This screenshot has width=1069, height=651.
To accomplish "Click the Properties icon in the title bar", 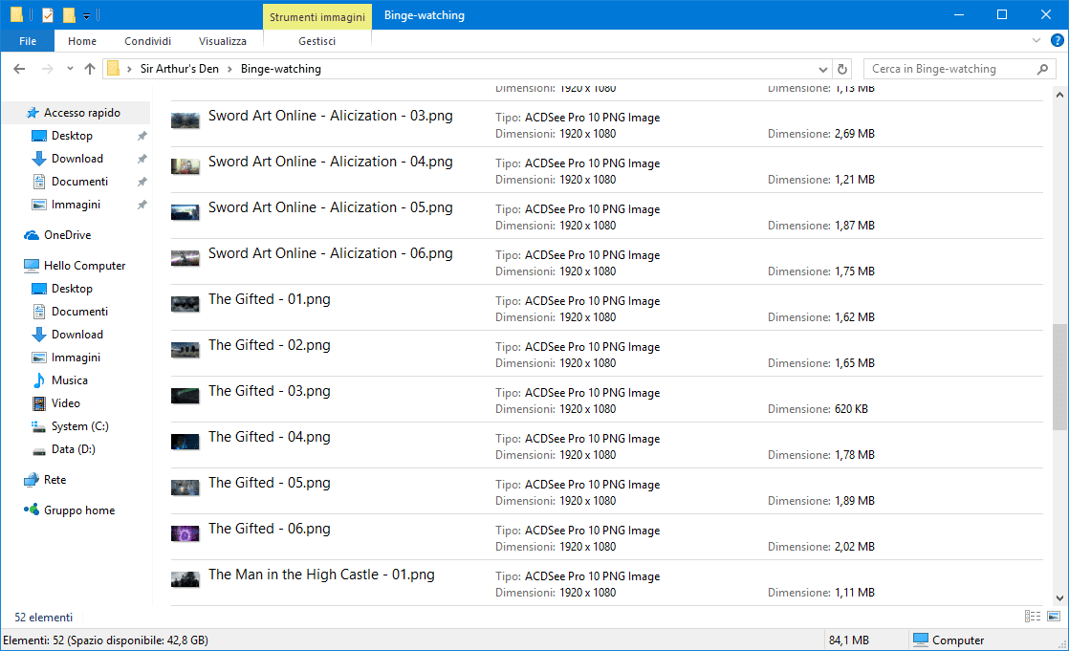I will (x=48, y=15).
